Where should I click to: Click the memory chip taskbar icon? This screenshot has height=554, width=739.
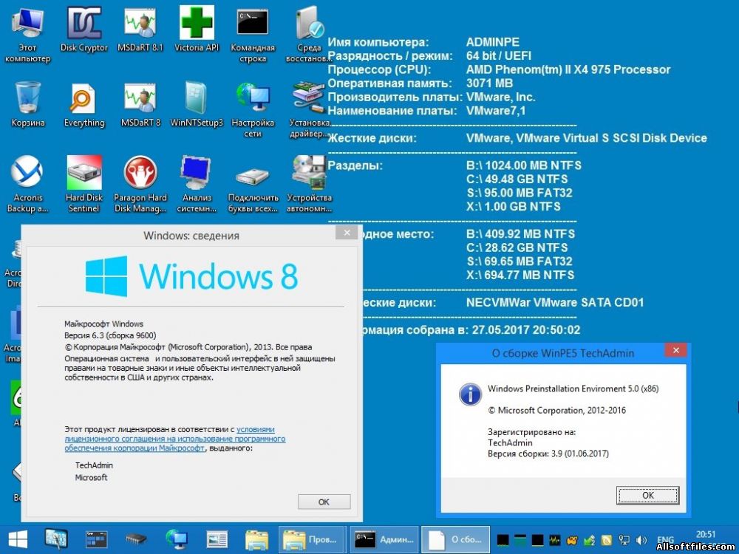[136, 539]
